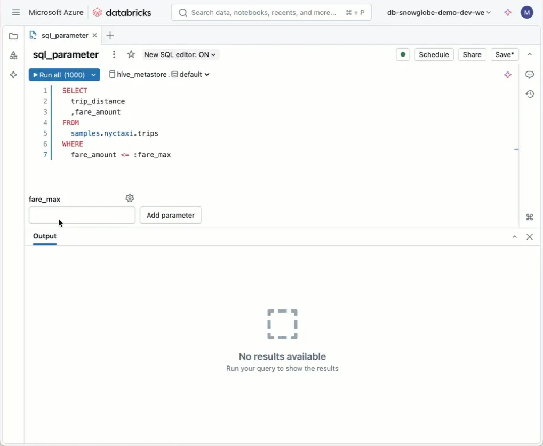Screen dimensions: 543x446
Task: Collapse the query header with the up chevron
Action: (x=530, y=54)
